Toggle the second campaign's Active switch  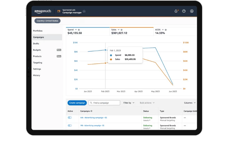coord(70,125)
